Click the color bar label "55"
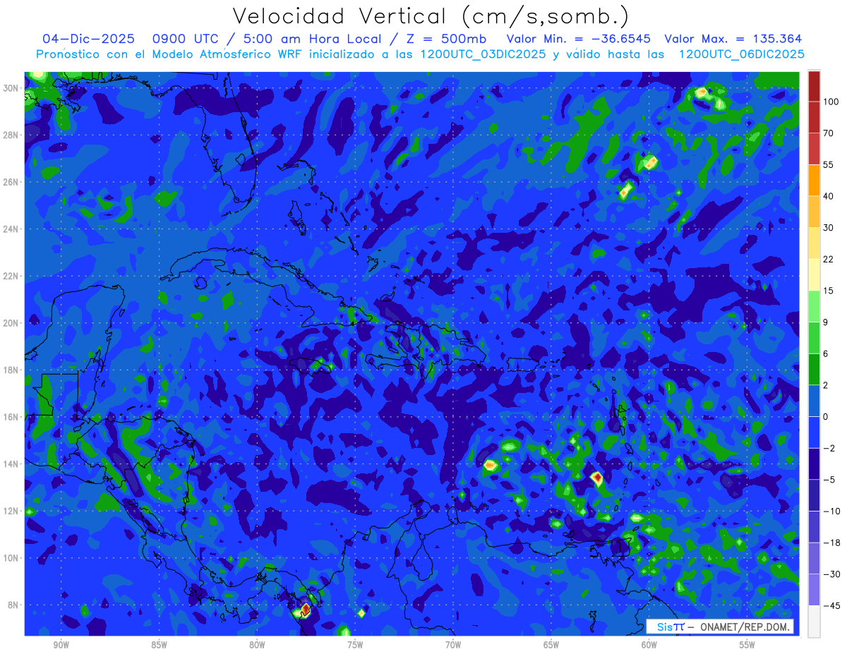Image resolution: width=847 pixels, height=654 pixels. [829, 165]
